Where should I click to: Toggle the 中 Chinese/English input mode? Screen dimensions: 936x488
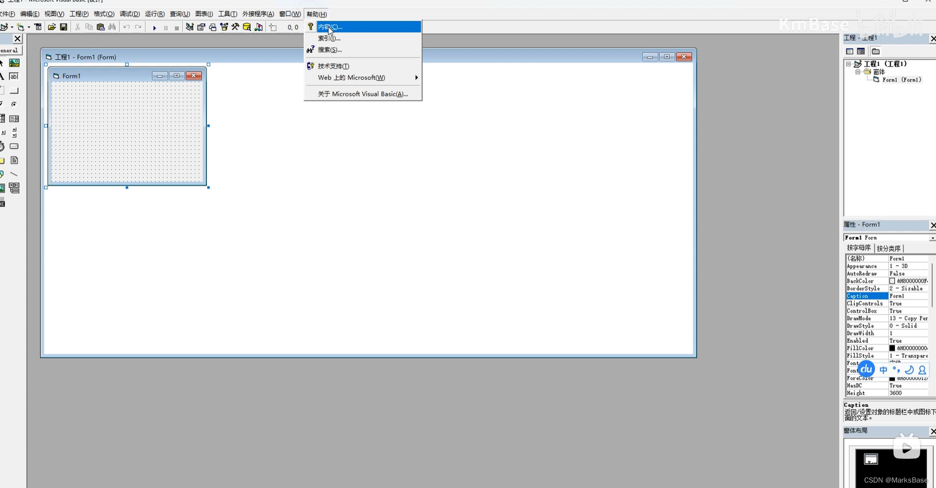click(883, 370)
